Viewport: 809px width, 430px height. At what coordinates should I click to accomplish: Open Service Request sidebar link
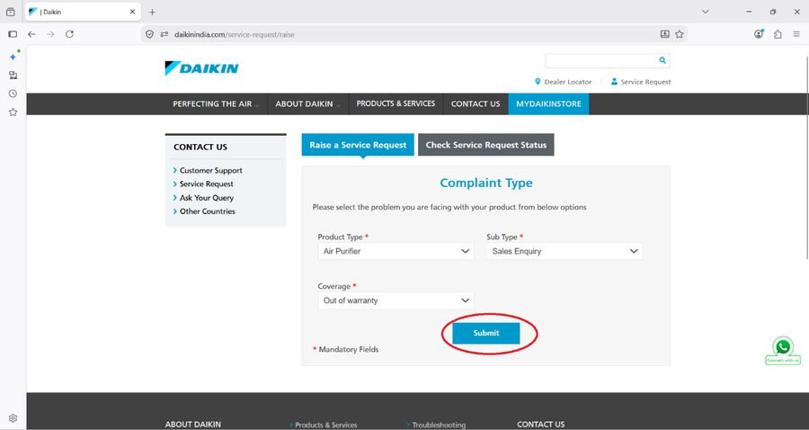point(207,184)
